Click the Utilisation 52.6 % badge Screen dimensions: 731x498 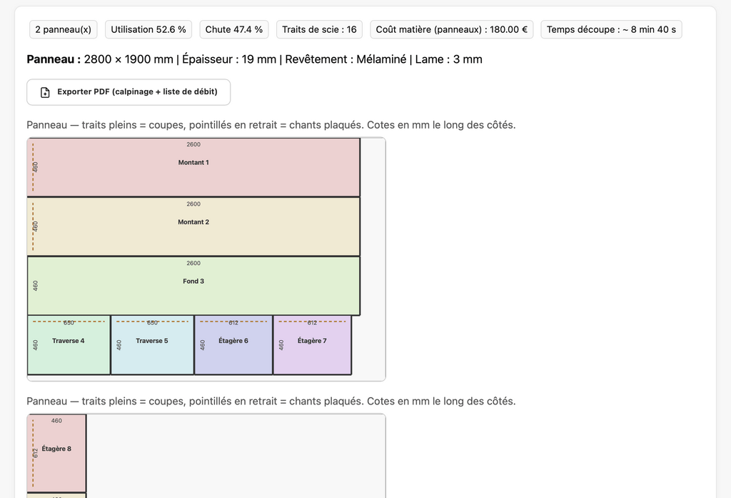[148, 29]
